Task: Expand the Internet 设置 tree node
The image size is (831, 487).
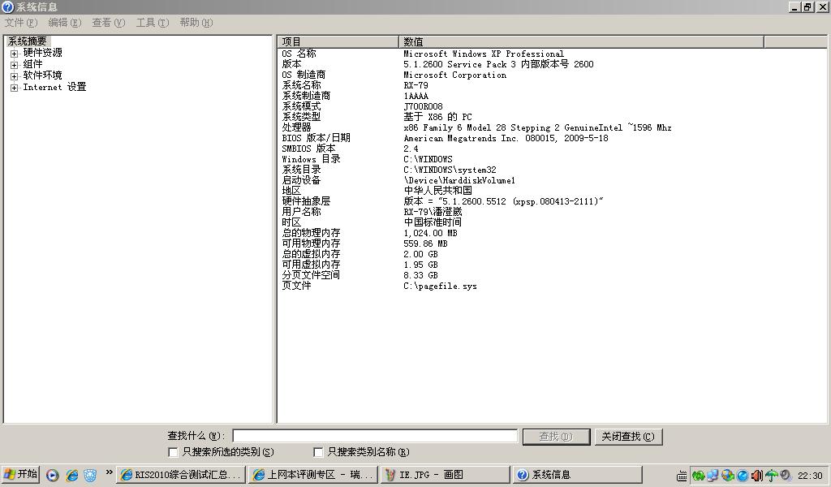Action: 15,88
